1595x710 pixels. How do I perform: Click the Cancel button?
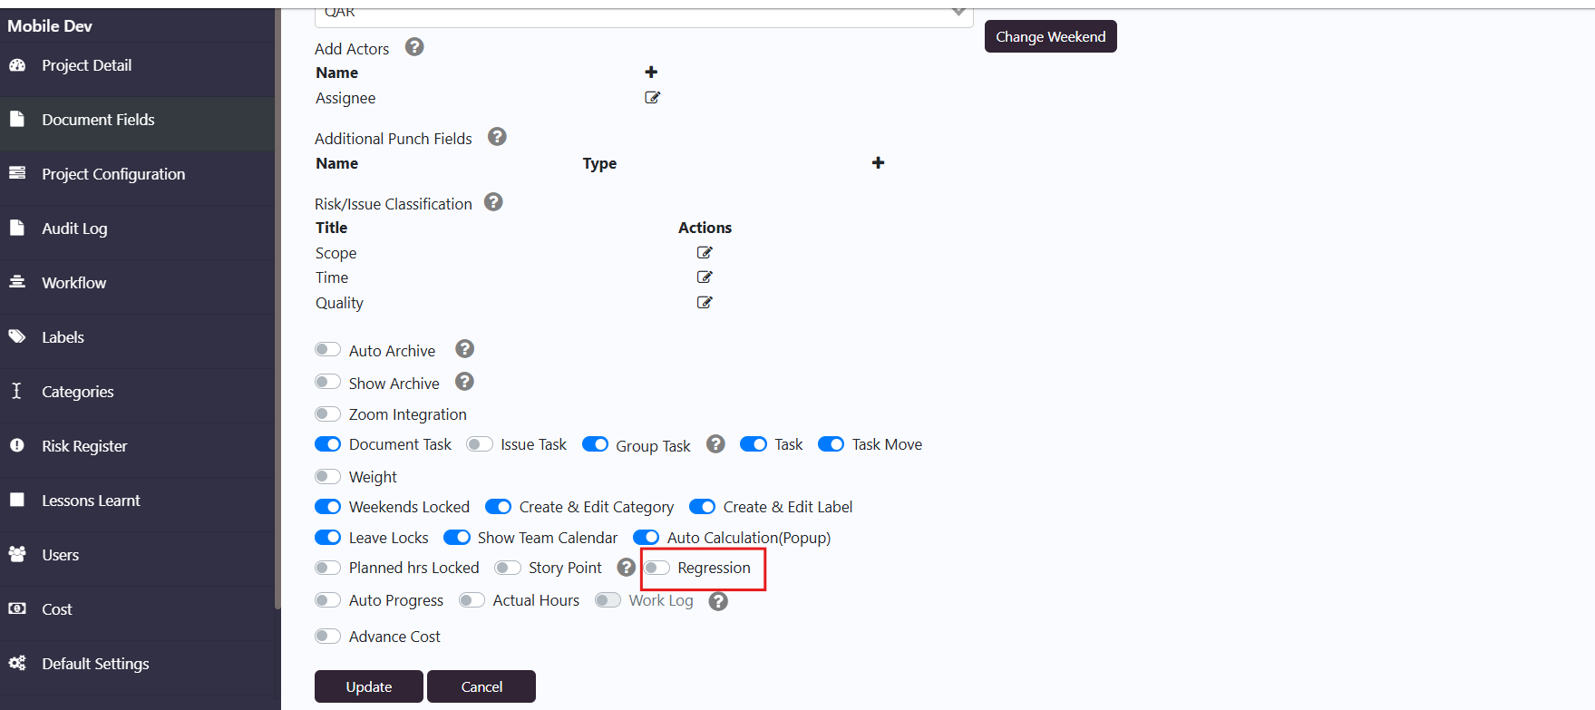[481, 686]
